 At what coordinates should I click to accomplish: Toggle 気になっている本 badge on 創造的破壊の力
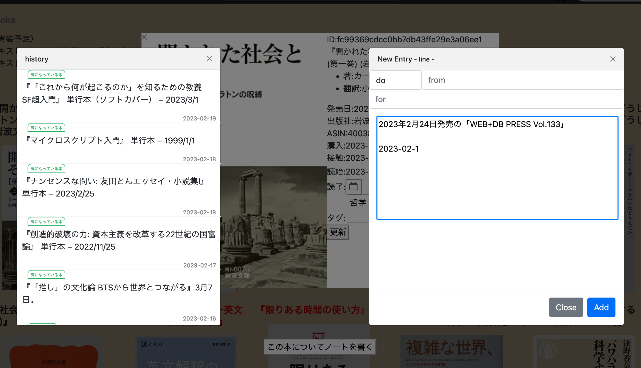[x=46, y=222]
